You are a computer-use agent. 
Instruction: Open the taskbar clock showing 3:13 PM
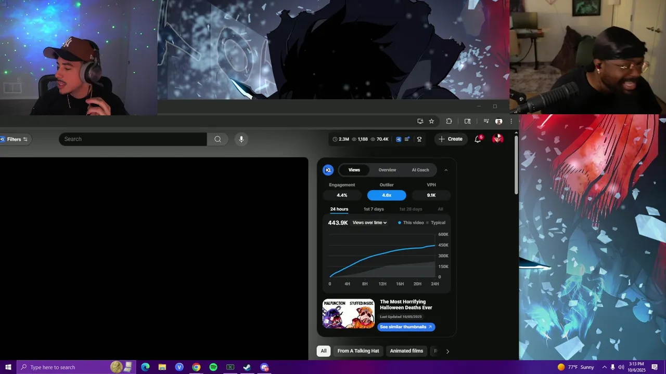coord(636,367)
